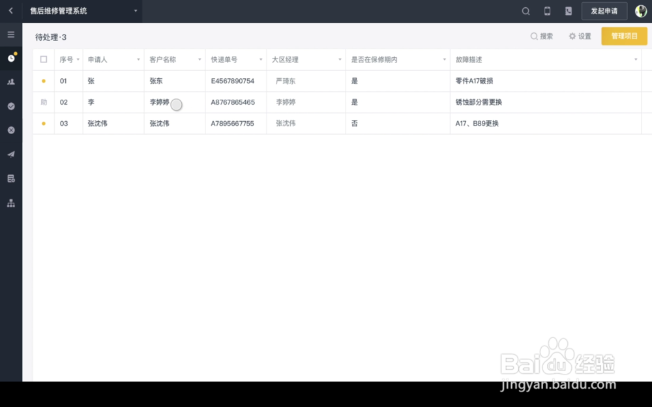Click the 待处理·3 heading
The width and height of the screenshot is (652, 407).
(51, 37)
